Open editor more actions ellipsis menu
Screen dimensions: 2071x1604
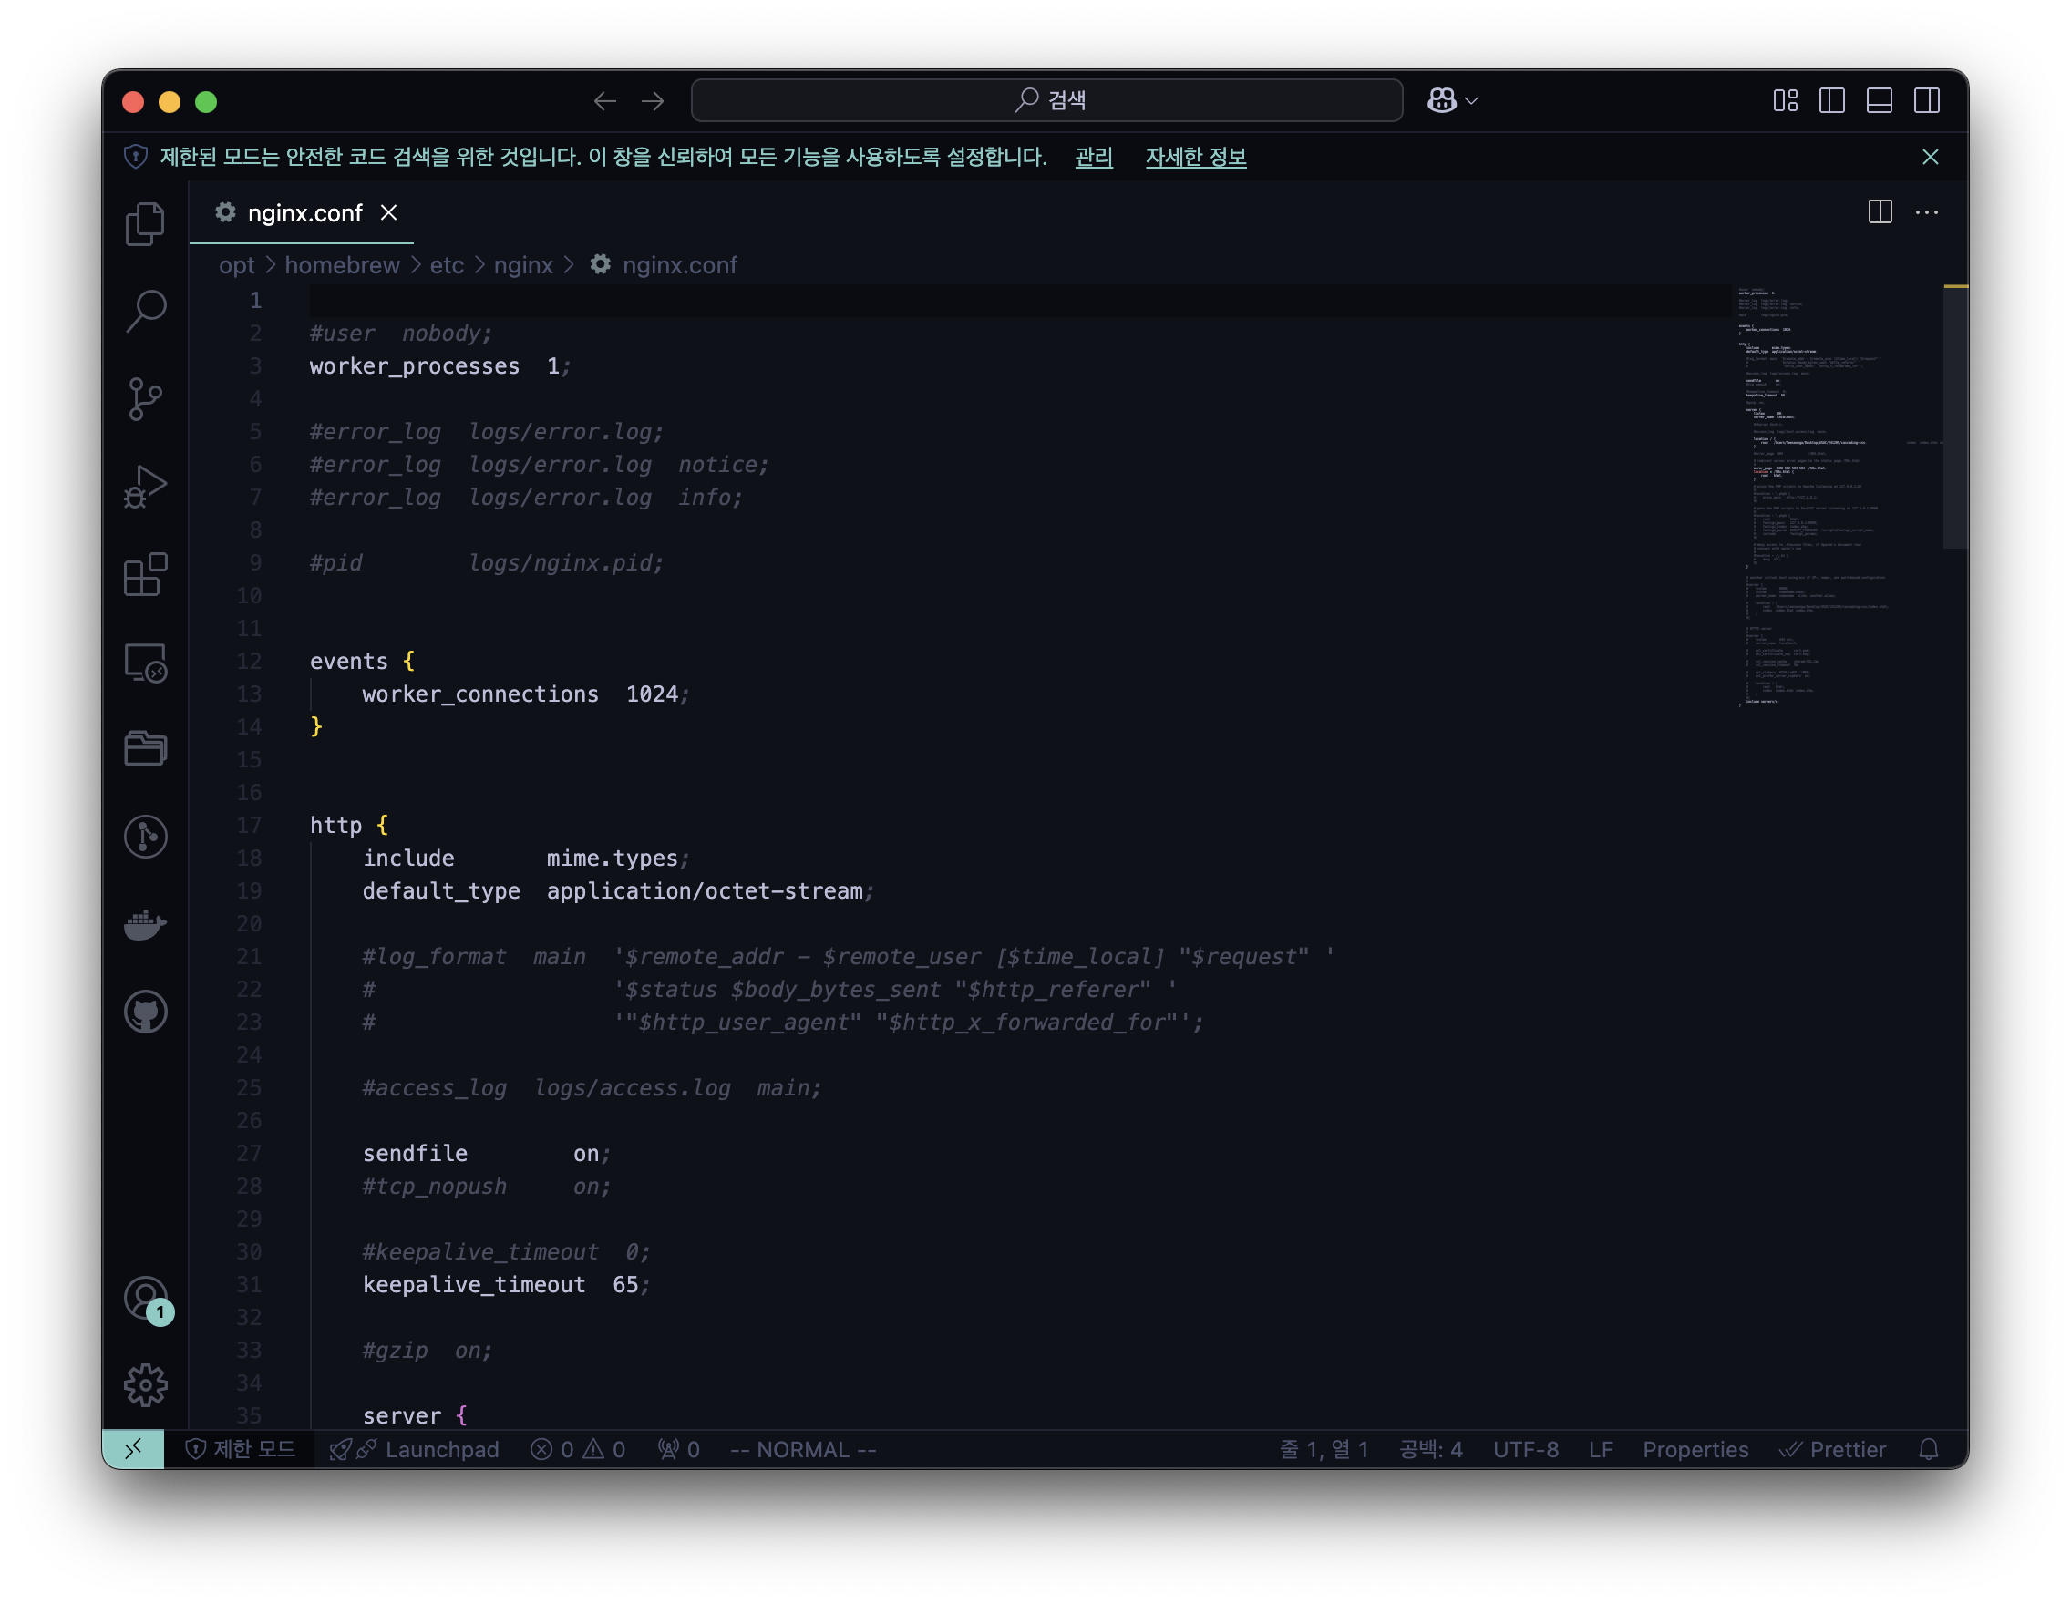[1927, 212]
